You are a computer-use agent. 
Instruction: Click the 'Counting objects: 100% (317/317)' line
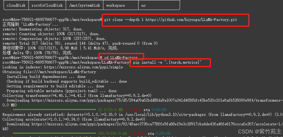click(51, 34)
